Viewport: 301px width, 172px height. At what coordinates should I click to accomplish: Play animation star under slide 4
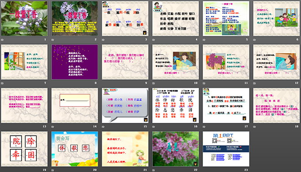[154, 40]
